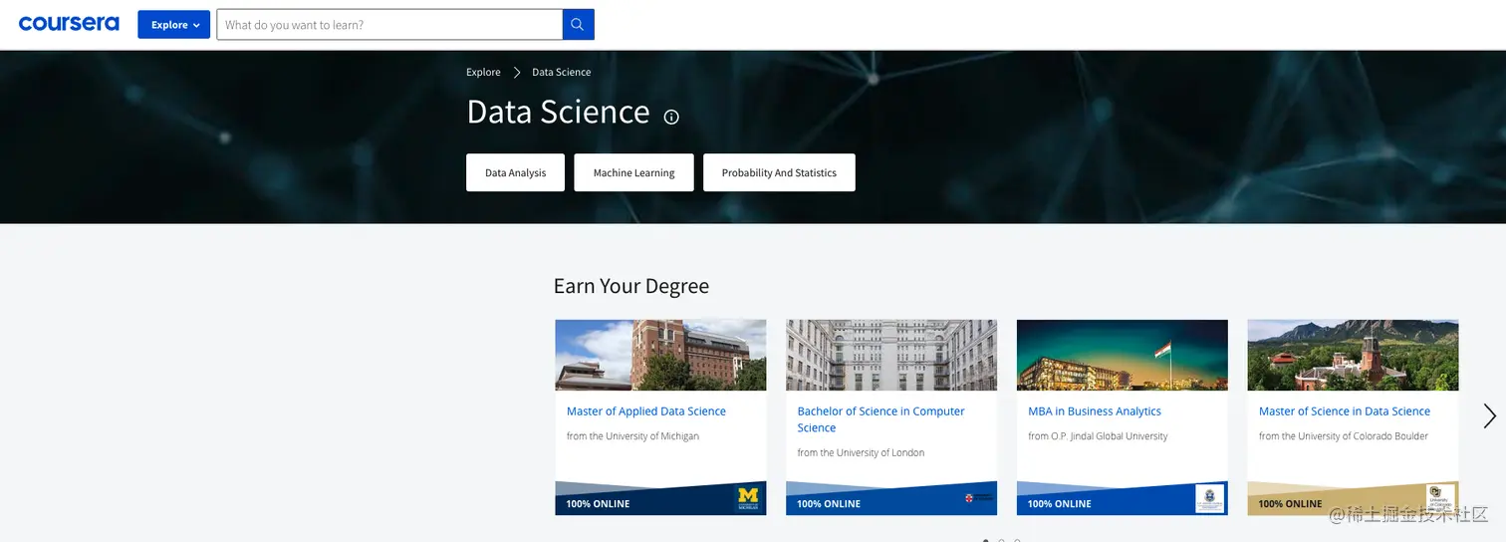Image resolution: width=1506 pixels, height=542 pixels.
Task: Click the O.P. Jindal Global University thumbnail
Action: point(1123,355)
